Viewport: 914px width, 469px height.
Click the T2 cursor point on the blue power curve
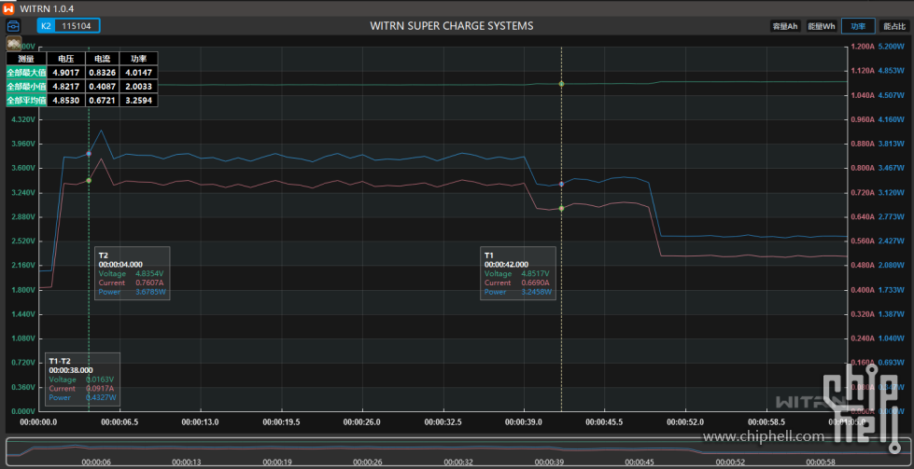click(x=89, y=153)
